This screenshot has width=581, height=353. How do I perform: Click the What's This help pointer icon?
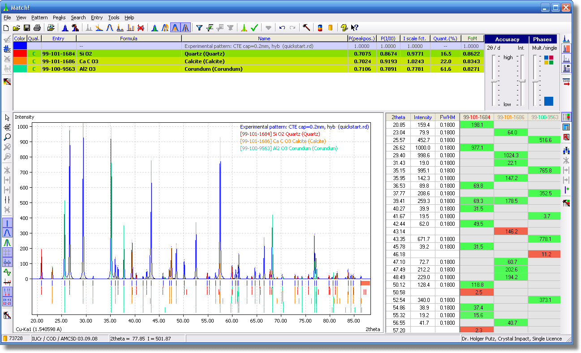pyautogui.click(x=355, y=28)
